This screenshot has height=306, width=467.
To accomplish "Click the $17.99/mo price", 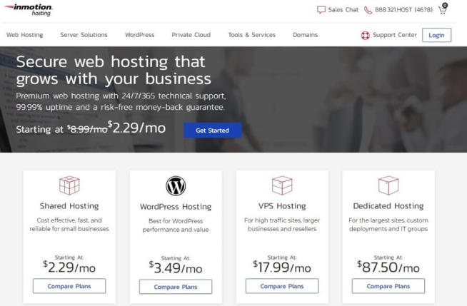I will pos(282,267).
